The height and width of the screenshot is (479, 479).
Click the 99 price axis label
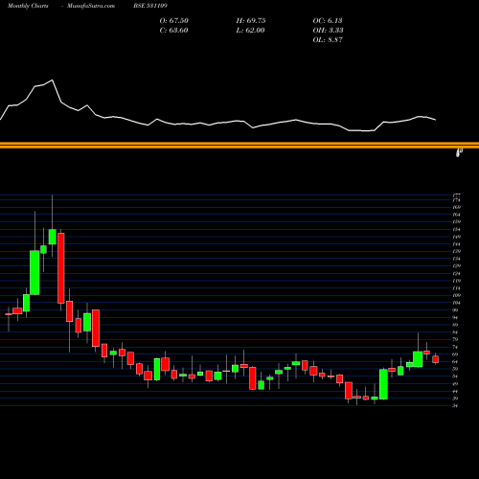point(455,310)
